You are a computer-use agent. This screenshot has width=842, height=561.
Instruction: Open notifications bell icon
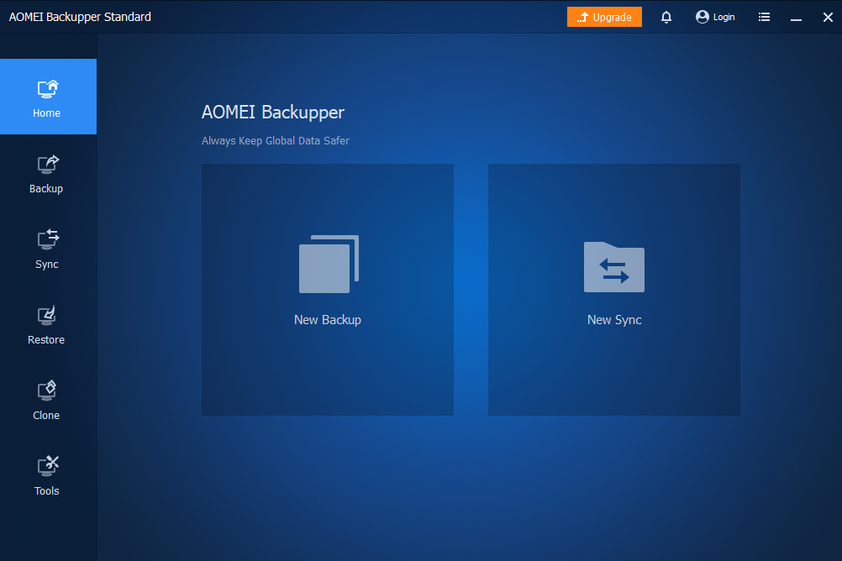(666, 17)
